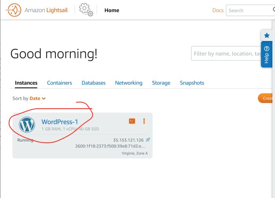Click the IPv6 address starting with 2600:1f18
This screenshot has height=198, width=275.
(x=110, y=146)
